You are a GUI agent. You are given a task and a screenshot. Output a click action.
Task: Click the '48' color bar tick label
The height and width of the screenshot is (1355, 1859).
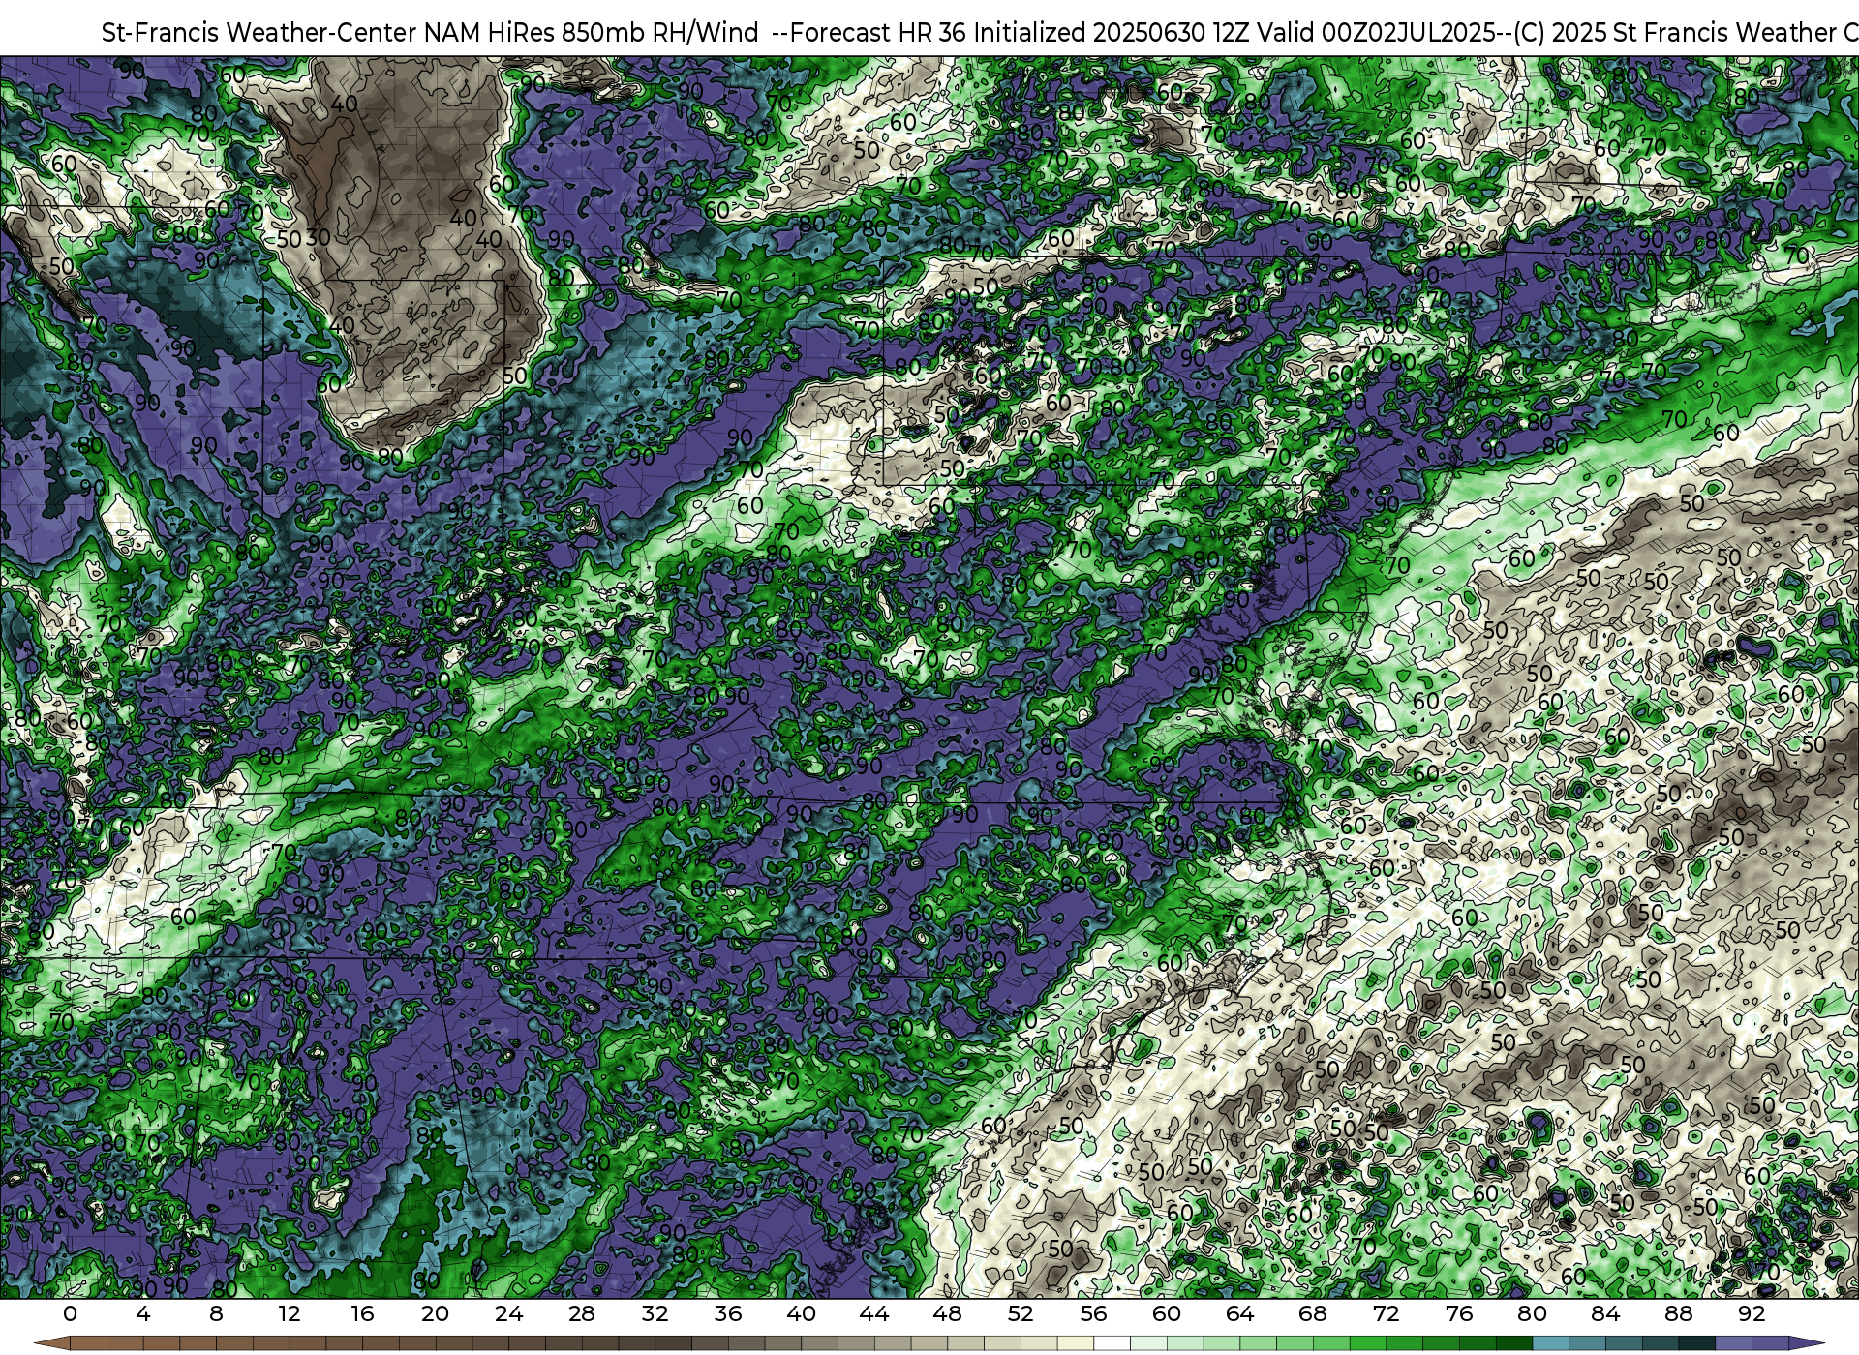[947, 1313]
